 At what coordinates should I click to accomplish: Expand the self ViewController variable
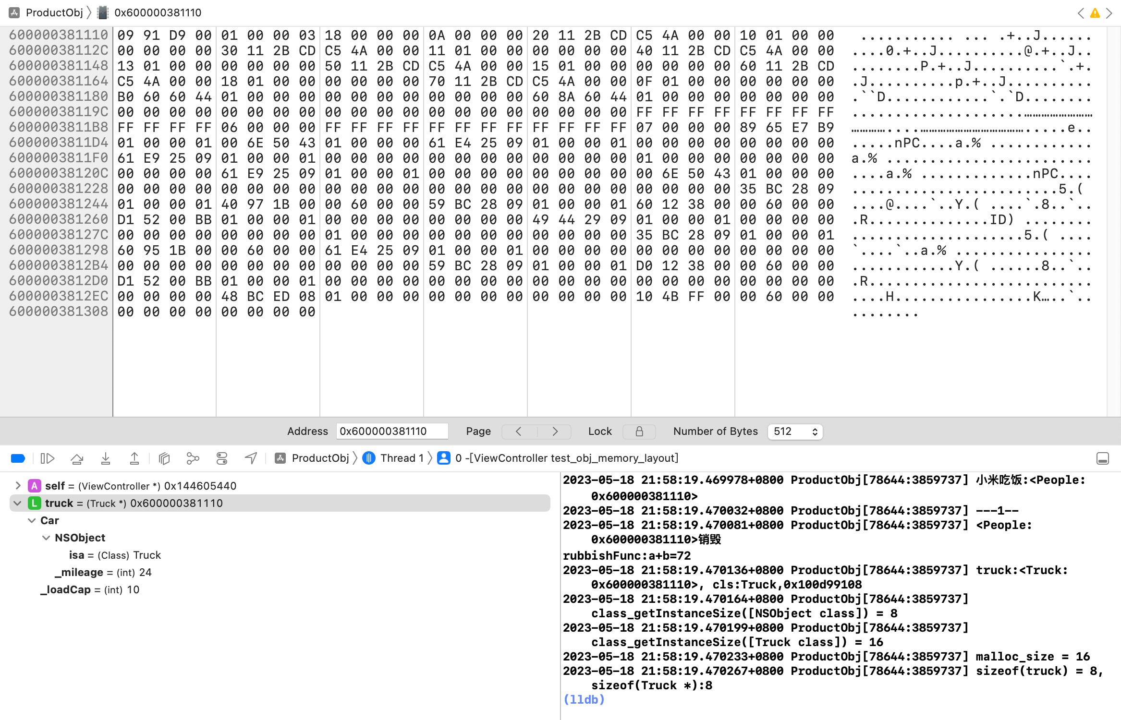(x=18, y=486)
